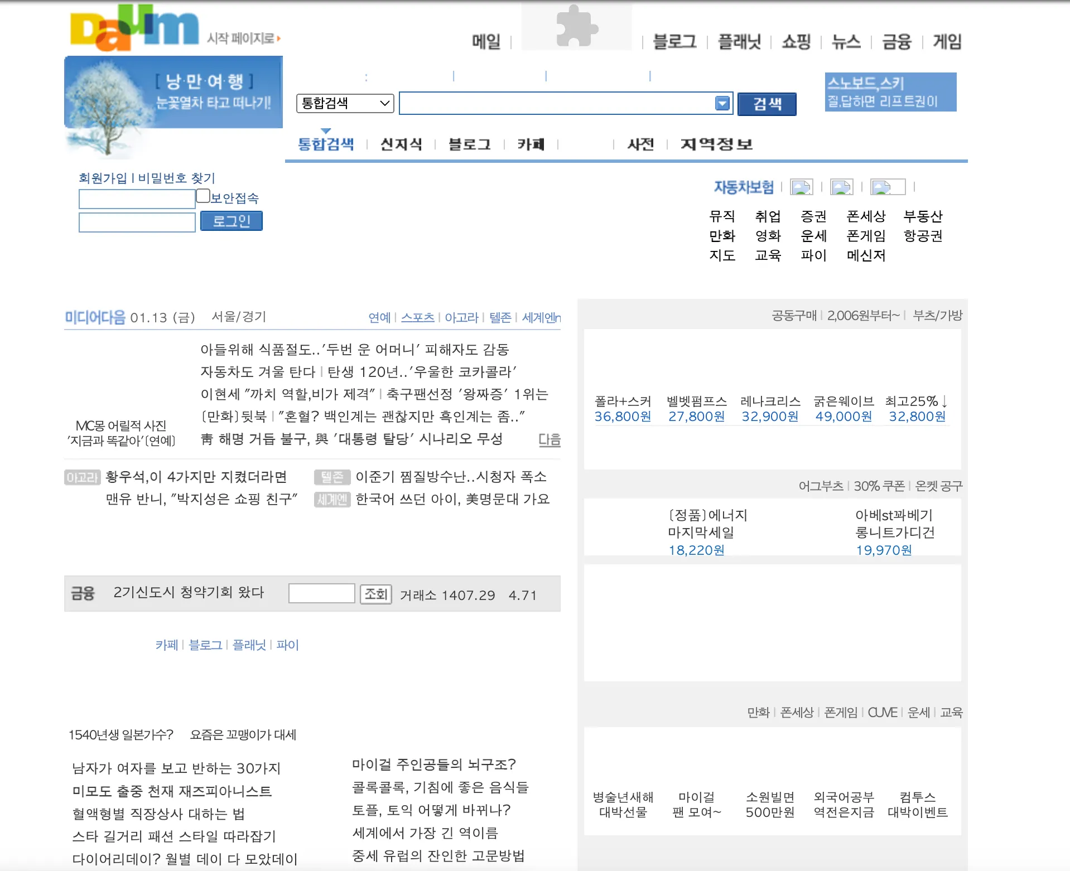Open the 증권 service link
This screenshot has height=871, width=1070.
(x=814, y=216)
